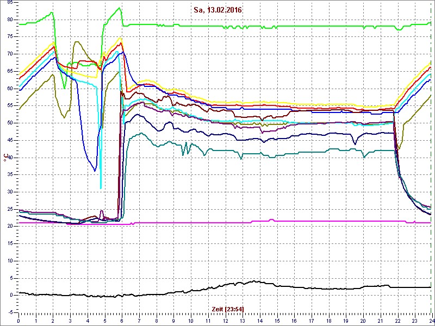This screenshot has height=326, width=435.
Task: Click the "60" value on the temperature axis
Action: (x=10, y=89)
